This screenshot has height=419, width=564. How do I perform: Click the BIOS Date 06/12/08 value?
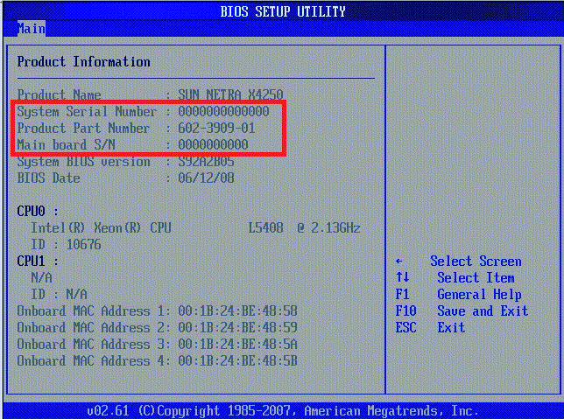coord(206,178)
